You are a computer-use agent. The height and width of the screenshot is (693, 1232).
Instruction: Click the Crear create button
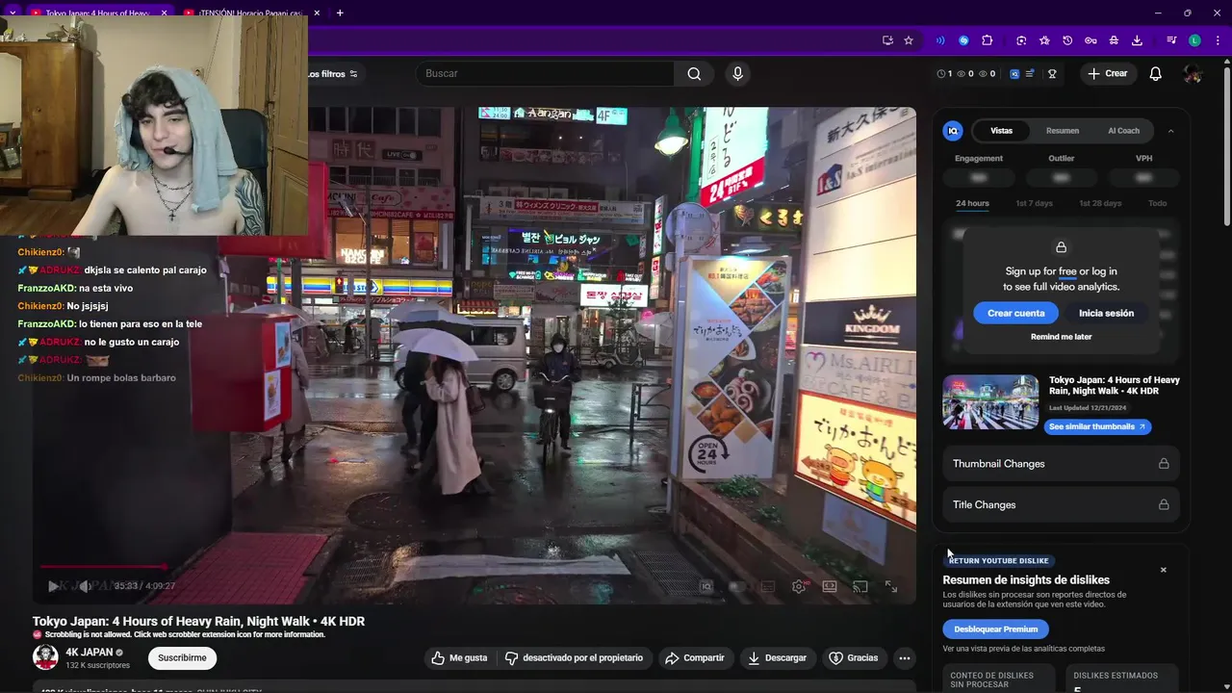[x=1108, y=74]
